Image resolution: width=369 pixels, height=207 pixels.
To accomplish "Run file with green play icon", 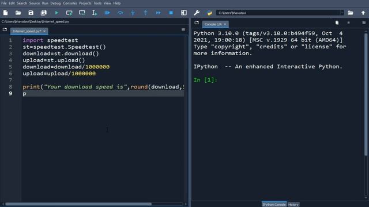I will (57, 13).
